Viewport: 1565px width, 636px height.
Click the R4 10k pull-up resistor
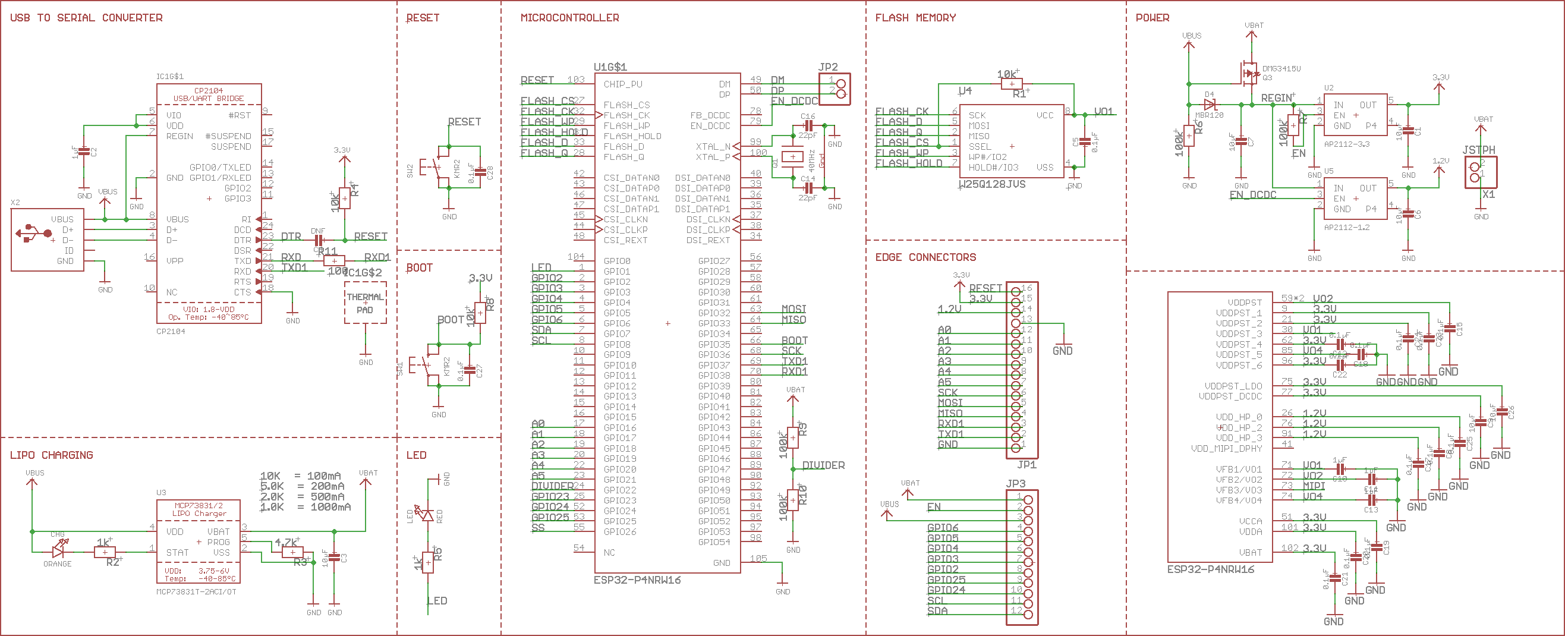tap(345, 198)
